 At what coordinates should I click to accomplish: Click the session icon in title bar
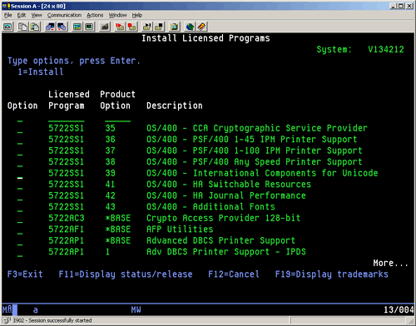[7, 6]
